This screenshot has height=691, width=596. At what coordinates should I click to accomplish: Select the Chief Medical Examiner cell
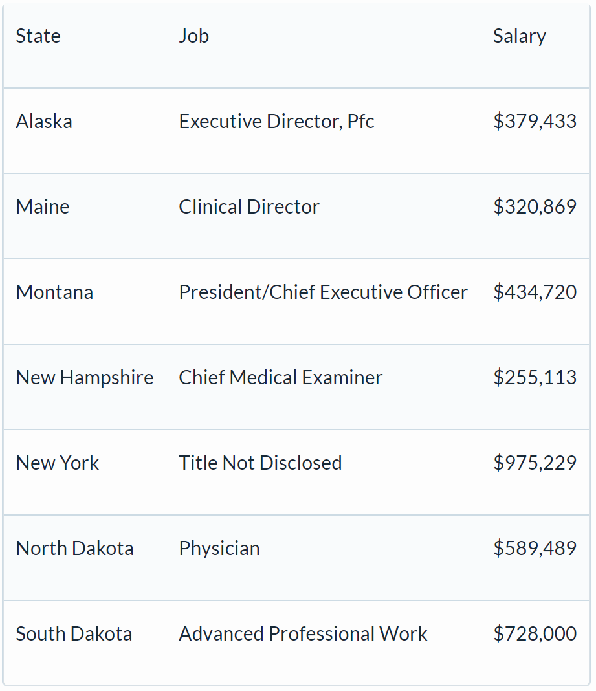click(280, 378)
